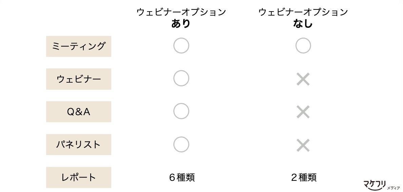
Task: Click the bold なし column label
Action: click(303, 24)
